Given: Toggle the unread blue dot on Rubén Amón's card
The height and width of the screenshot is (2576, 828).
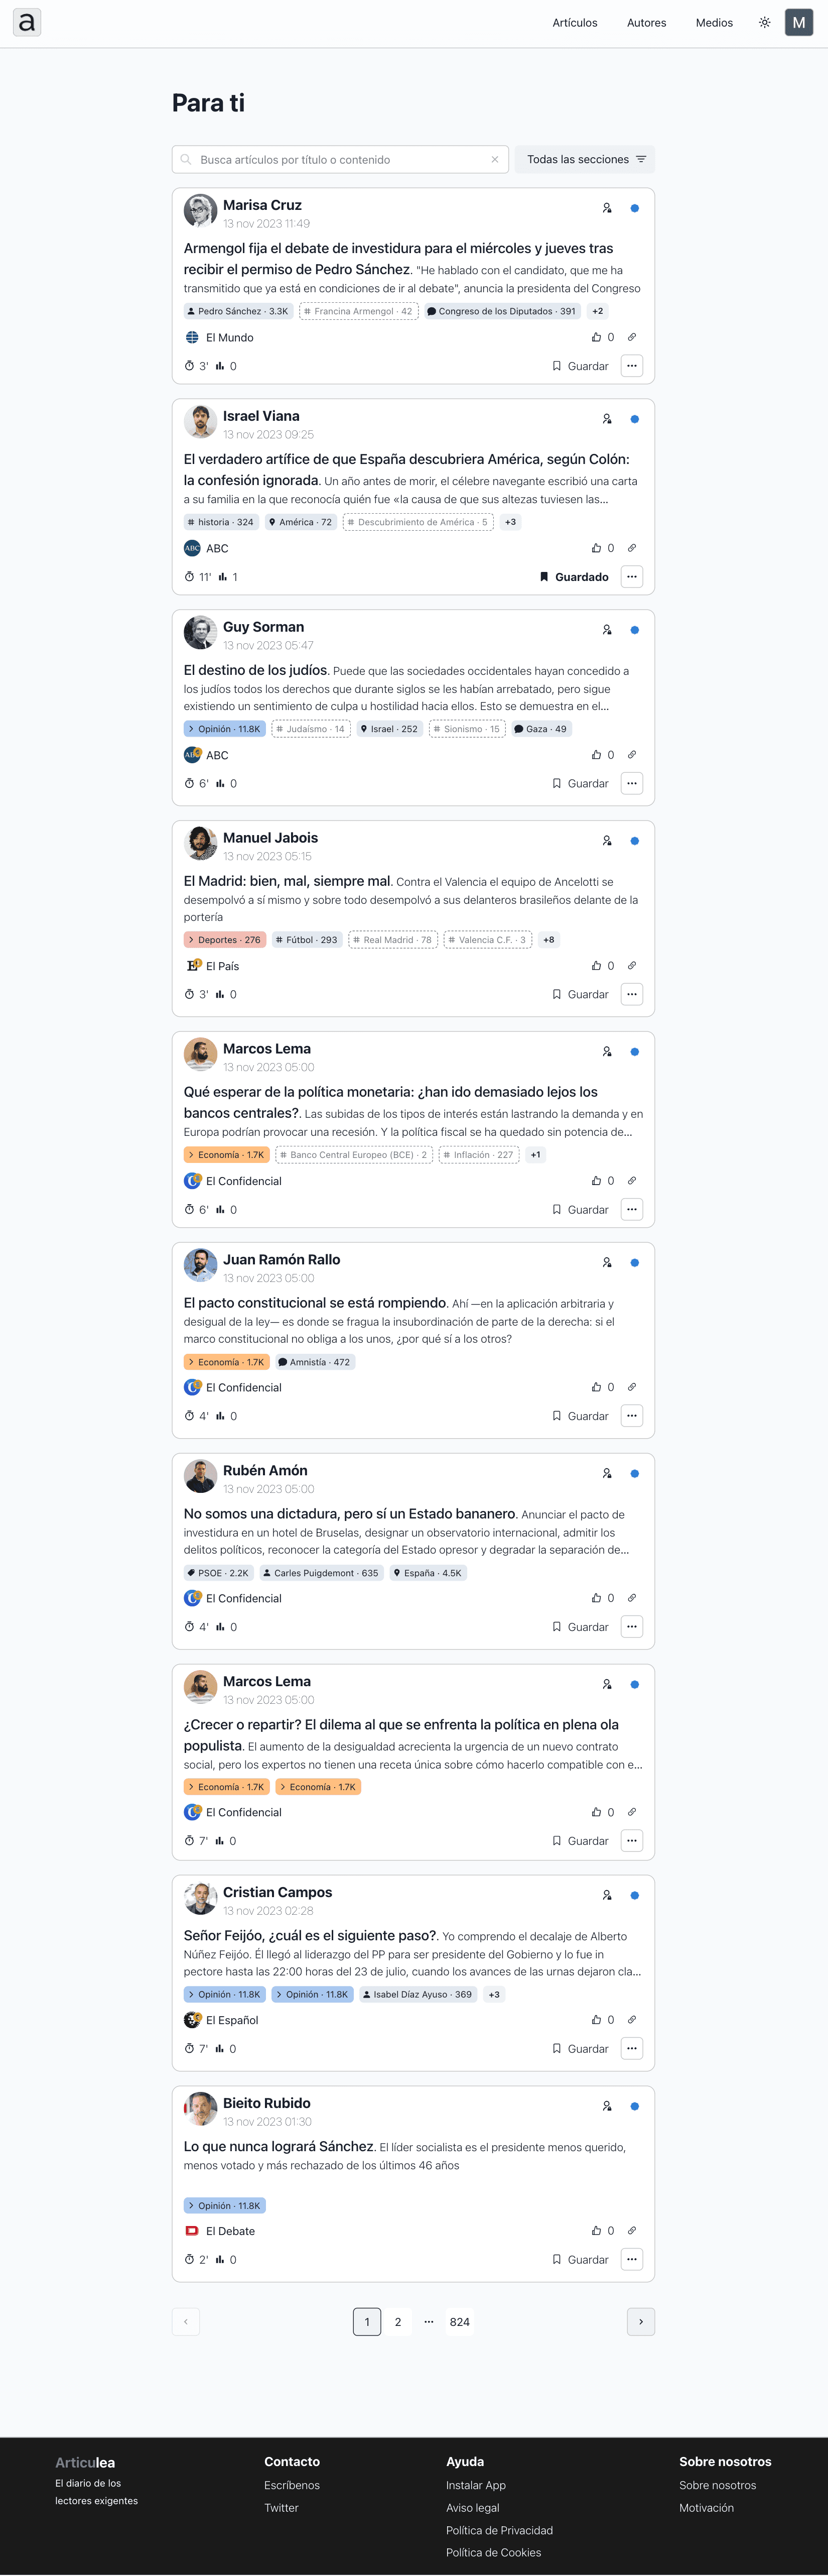Looking at the screenshot, I should (x=634, y=1474).
